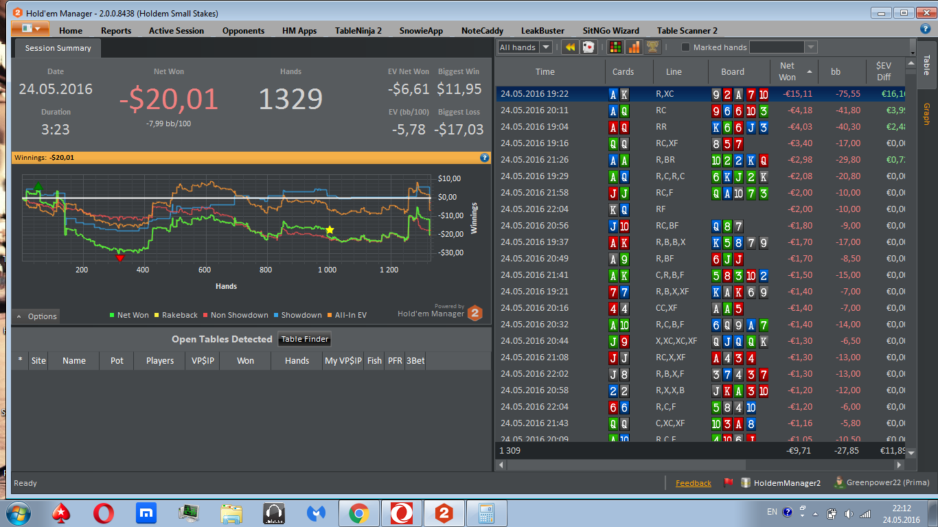Sort by the Board column header
Screen dimensions: 938x527
click(733, 71)
